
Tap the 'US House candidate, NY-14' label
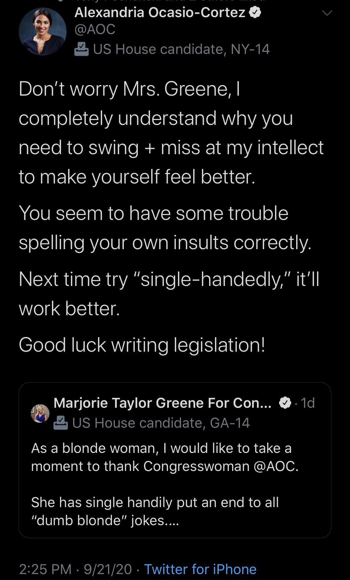point(181,49)
